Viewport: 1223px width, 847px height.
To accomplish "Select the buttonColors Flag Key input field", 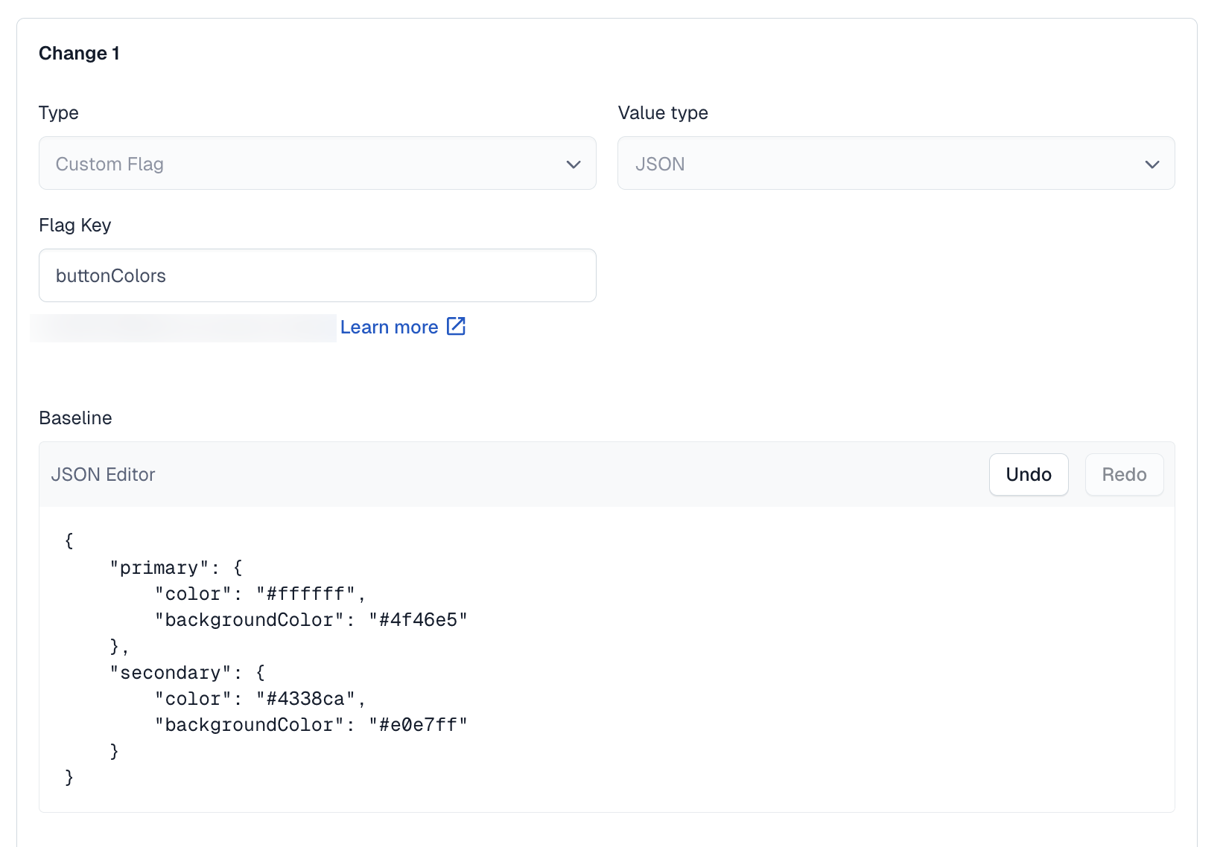I will click(317, 275).
